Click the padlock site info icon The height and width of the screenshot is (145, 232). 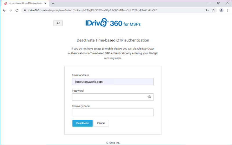(x=25, y=10)
